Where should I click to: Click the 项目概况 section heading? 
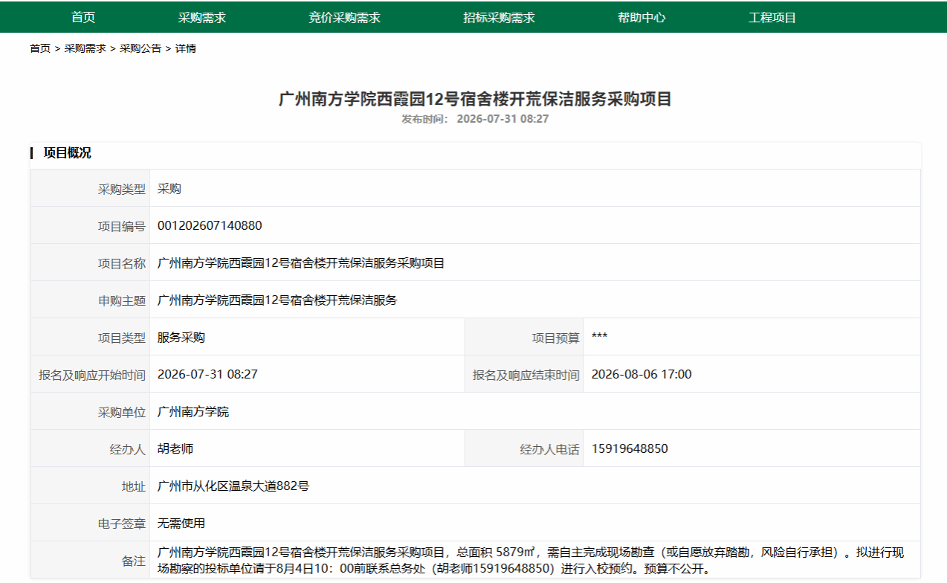(68, 153)
